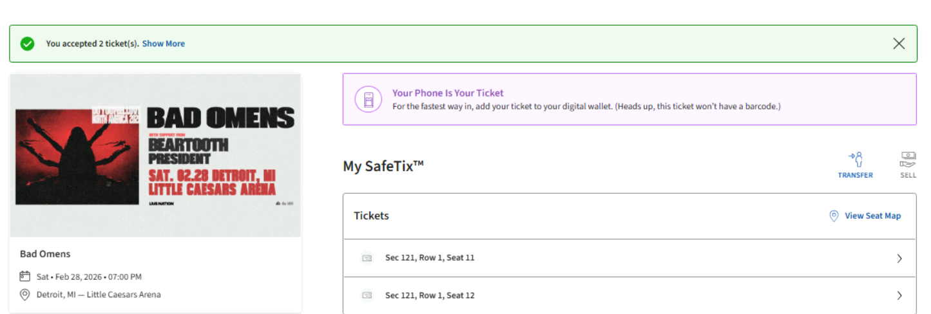This screenshot has height=314, width=931.
Task: Click the Sell tickets icon
Action: pyautogui.click(x=908, y=160)
